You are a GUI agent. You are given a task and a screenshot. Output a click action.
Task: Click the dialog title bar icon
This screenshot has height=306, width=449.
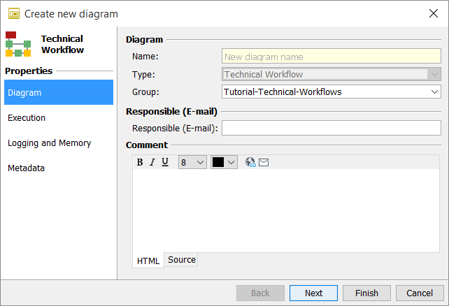tap(13, 13)
